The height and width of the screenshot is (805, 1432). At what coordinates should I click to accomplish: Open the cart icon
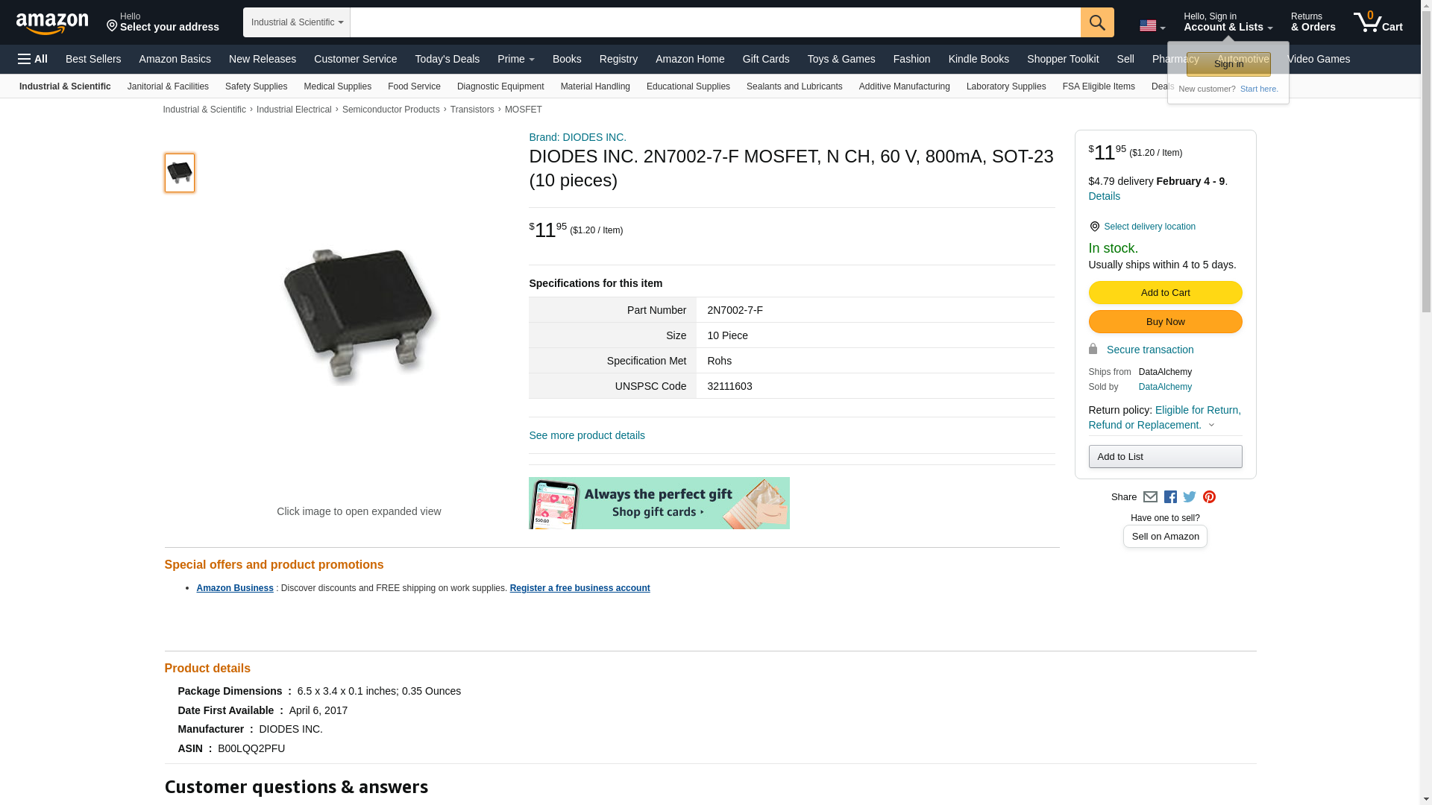click(x=1378, y=22)
